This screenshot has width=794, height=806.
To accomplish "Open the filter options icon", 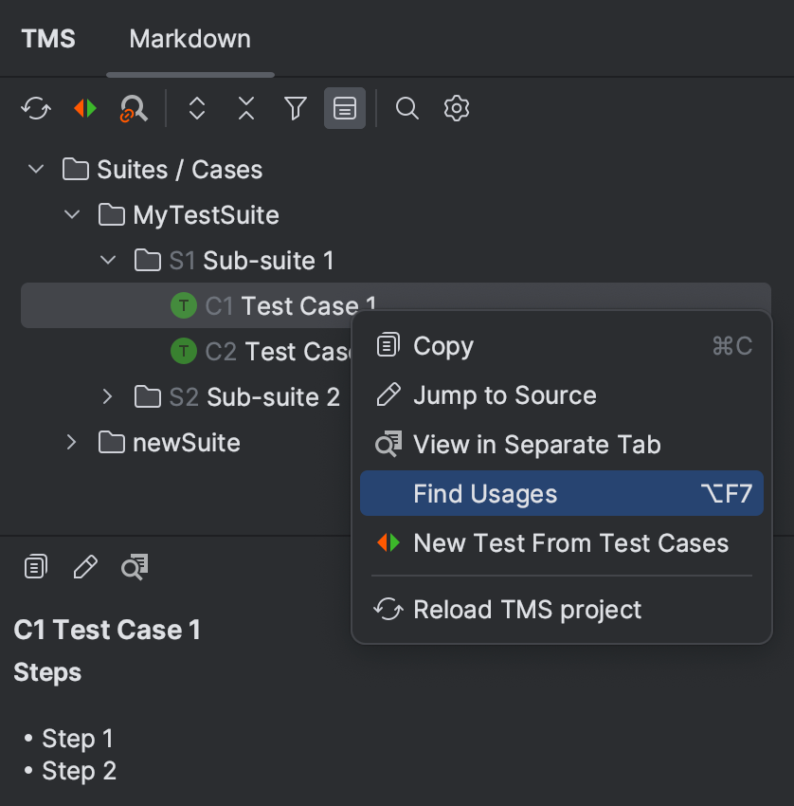I will (x=295, y=108).
